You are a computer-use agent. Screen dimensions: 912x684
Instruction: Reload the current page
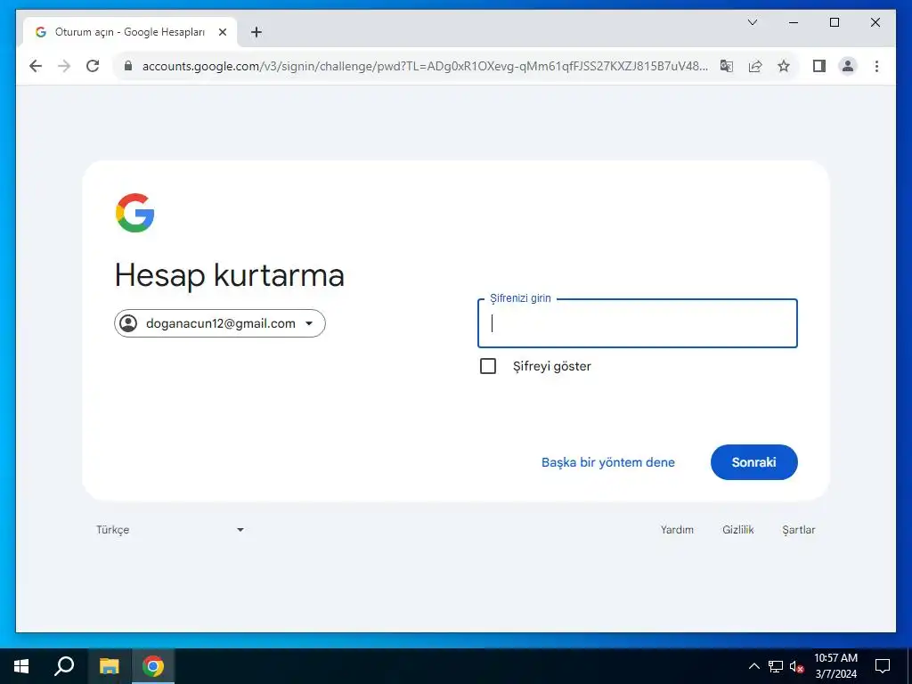pos(93,66)
